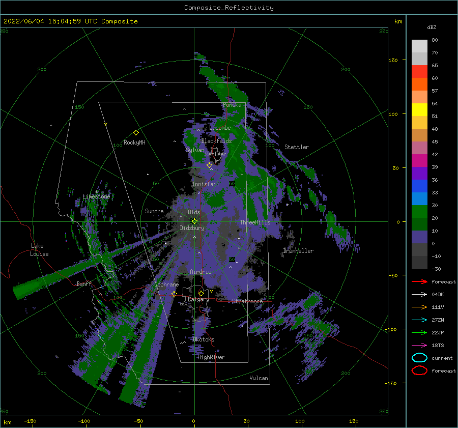Select the 20 dBZ green color swatch
The height and width of the screenshot is (428, 458).
(419, 212)
